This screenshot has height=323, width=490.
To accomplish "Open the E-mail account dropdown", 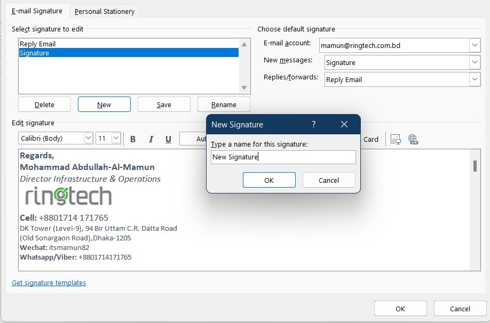I will [x=475, y=45].
